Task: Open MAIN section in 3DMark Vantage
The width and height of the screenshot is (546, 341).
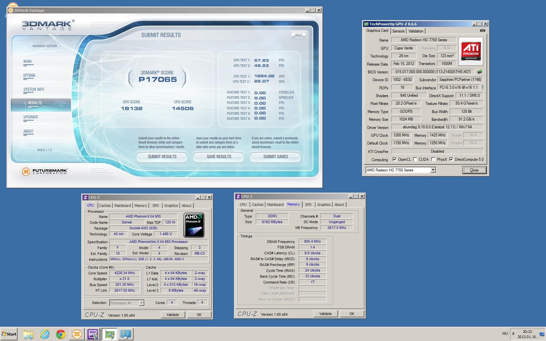Action: click(41, 62)
